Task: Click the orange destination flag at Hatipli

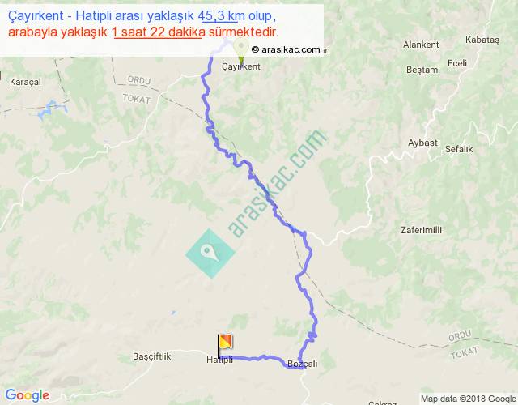Action: pyautogui.click(x=225, y=345)
